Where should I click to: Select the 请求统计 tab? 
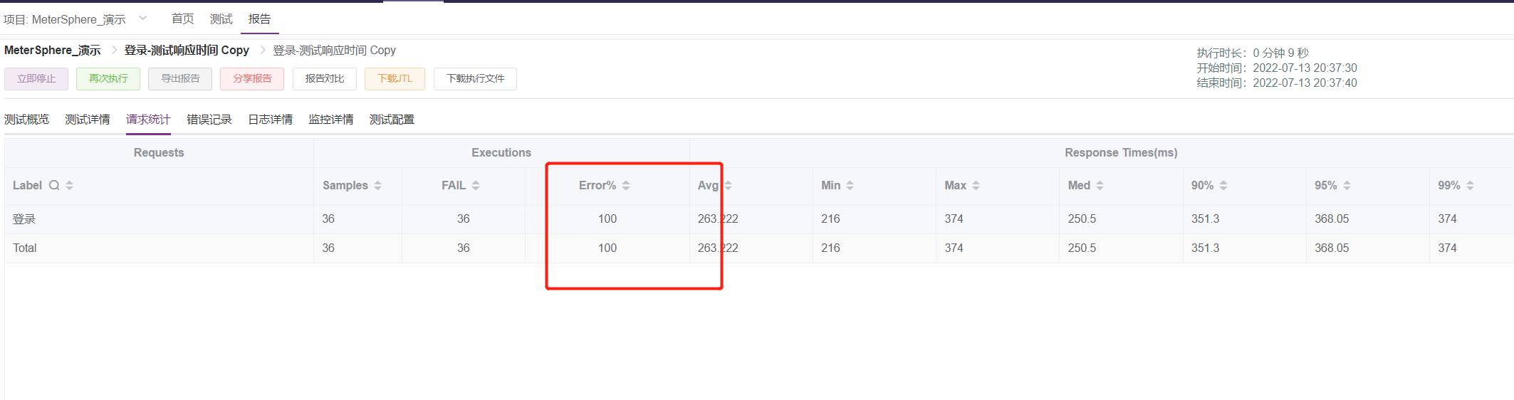pos(148,120)
